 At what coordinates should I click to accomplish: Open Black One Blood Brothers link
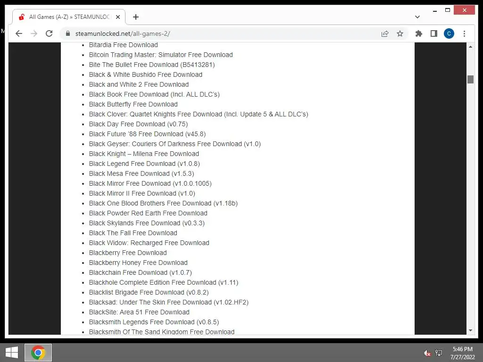[x=163, y=203]
